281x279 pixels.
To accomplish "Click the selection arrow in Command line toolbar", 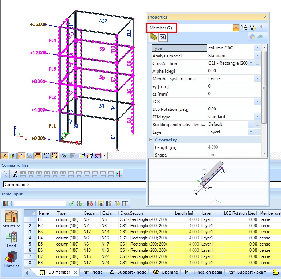I will pos(5,174).
